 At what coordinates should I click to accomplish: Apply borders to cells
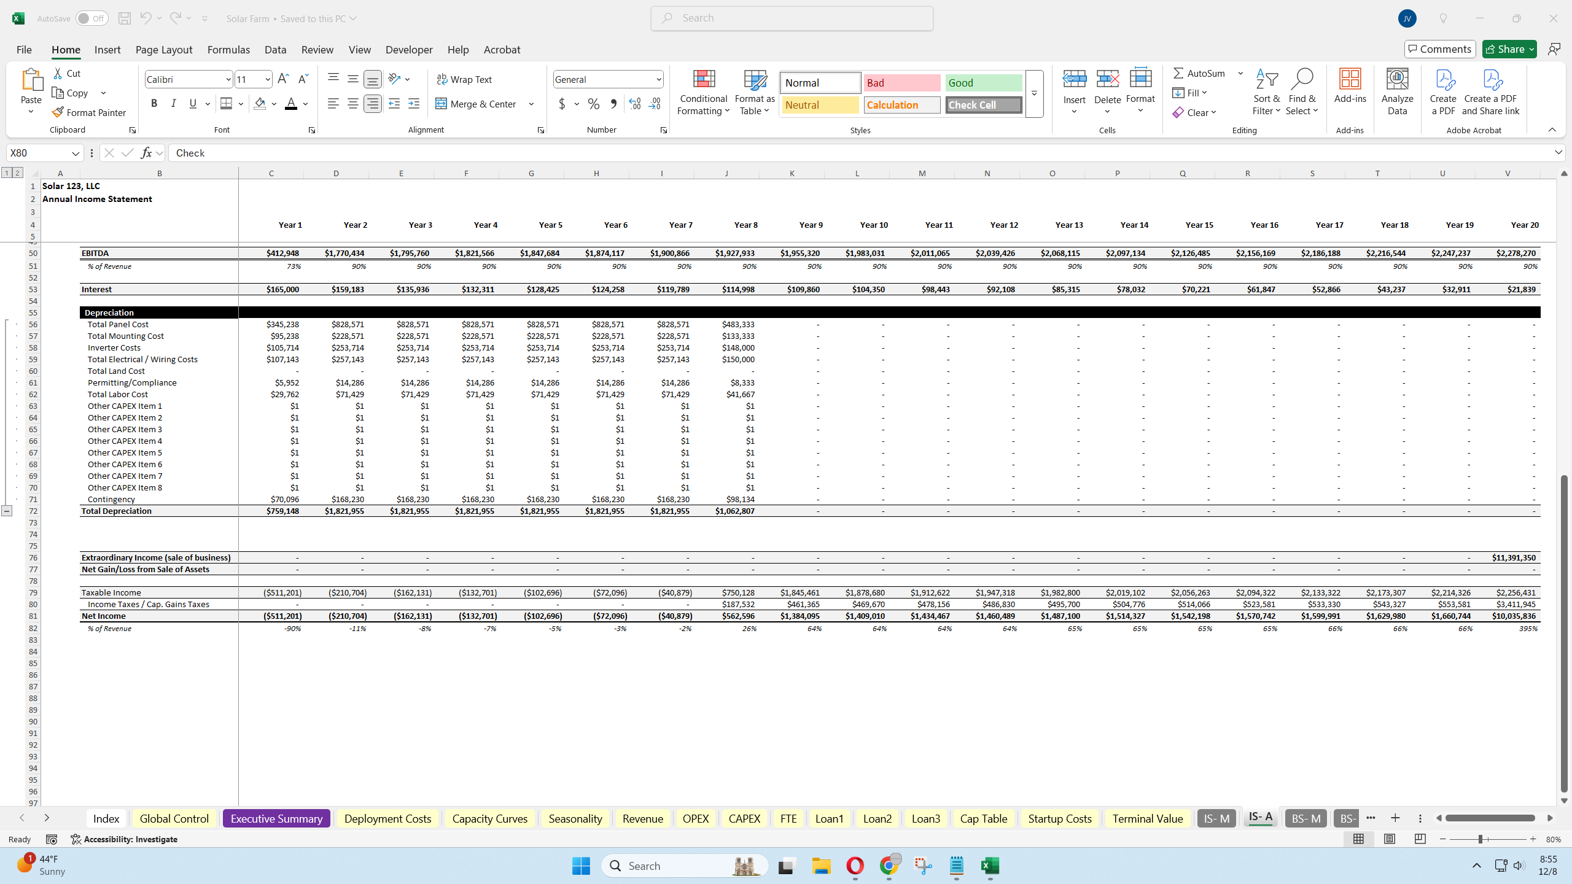tap(226, 104)
